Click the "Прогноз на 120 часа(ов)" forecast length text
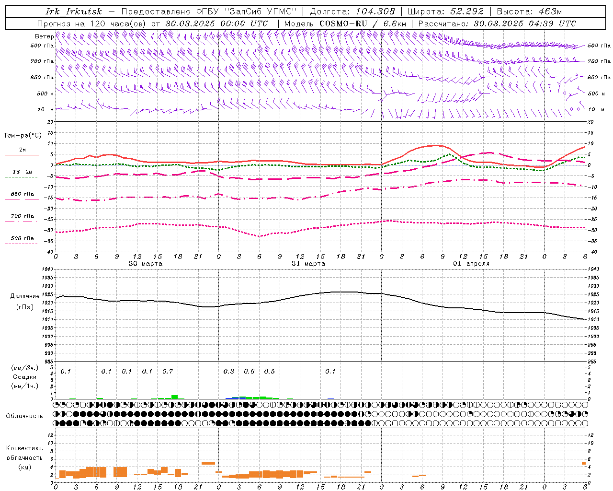613x491 pixels. [92, 23]
